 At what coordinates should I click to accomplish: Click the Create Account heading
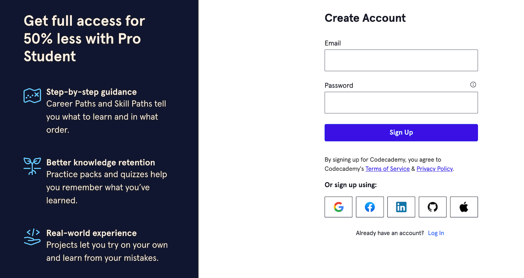[365, 18]
